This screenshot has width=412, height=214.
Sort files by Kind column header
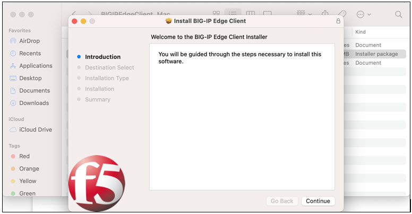pyautogui.click(x=360, y=32)
